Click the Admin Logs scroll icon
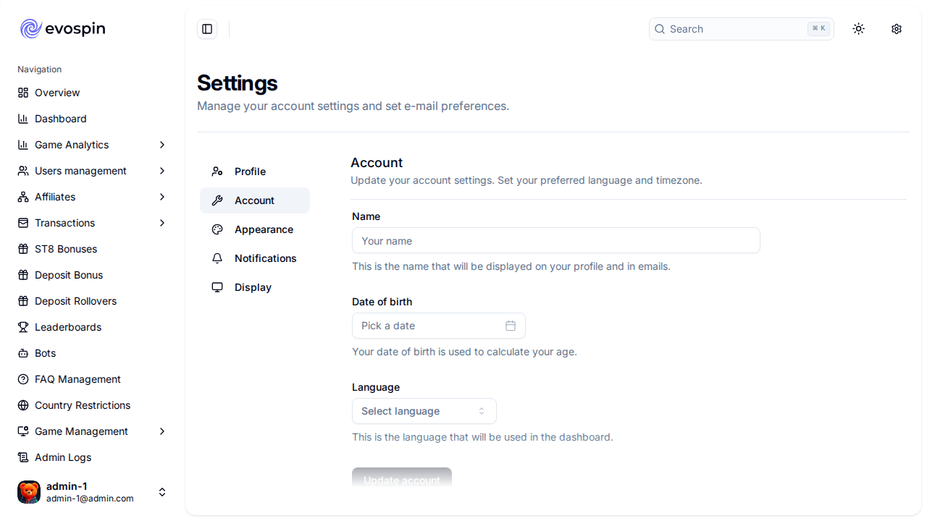 tap(23, 457)
